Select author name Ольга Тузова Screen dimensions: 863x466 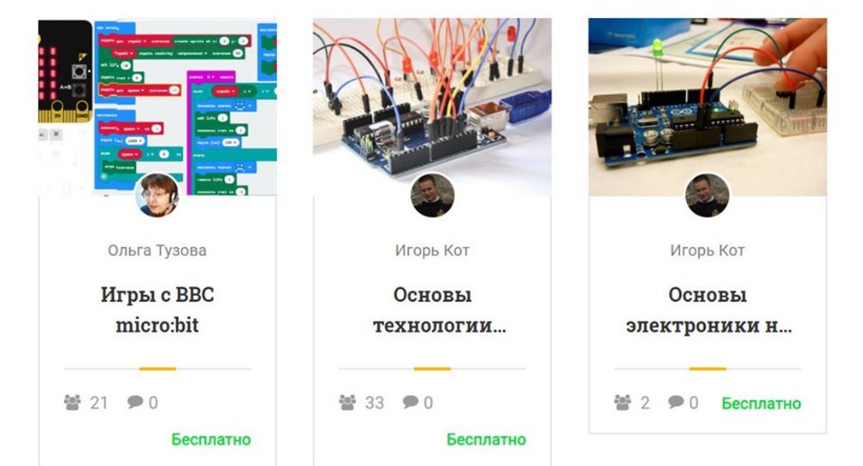(x=157, y=250)
